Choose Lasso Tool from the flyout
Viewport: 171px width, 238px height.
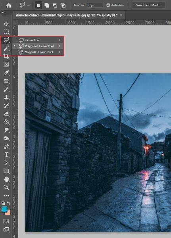(38, 40)
